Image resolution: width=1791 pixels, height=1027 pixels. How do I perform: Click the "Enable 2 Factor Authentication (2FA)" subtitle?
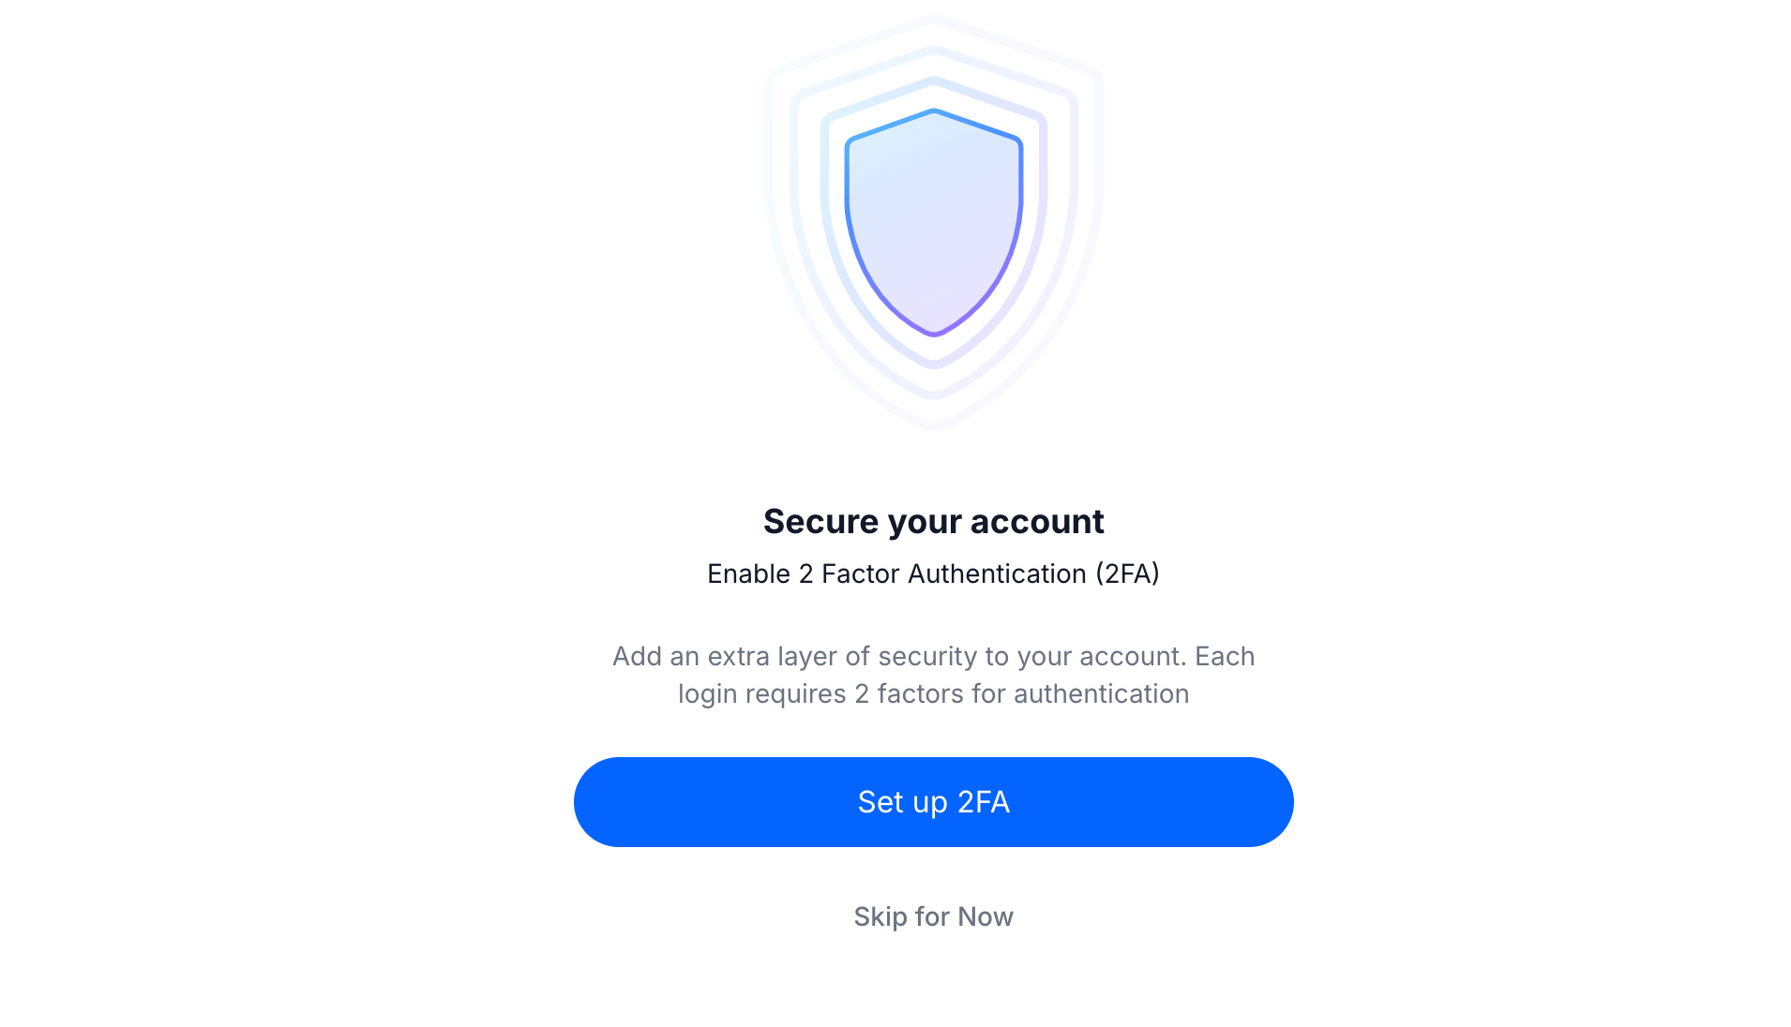click(933, 573)
